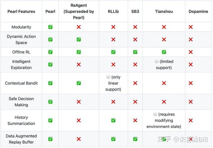Click the red cross for RLLib Safe Decision Making
This screenshot has width=213, height=148.
coord(113,102)
